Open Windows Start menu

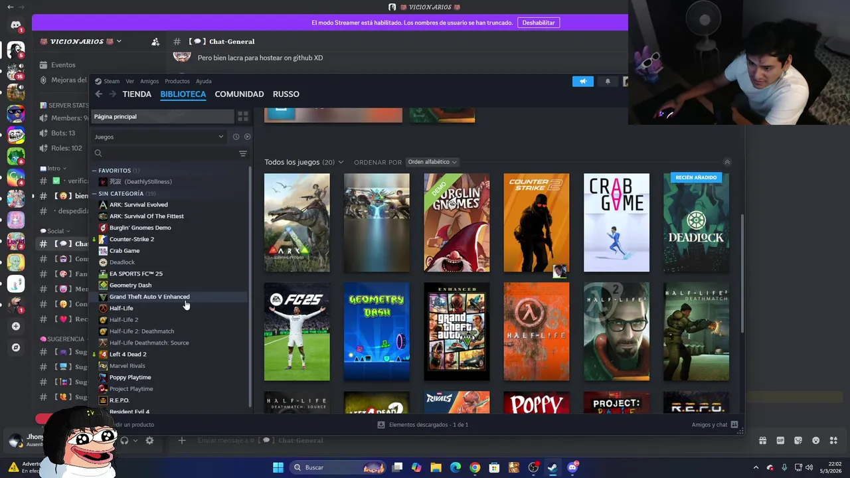[278, 467]
